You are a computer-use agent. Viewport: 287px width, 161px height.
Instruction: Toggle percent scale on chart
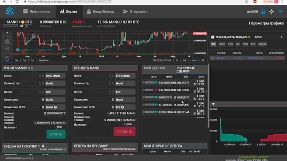(177, 60)
